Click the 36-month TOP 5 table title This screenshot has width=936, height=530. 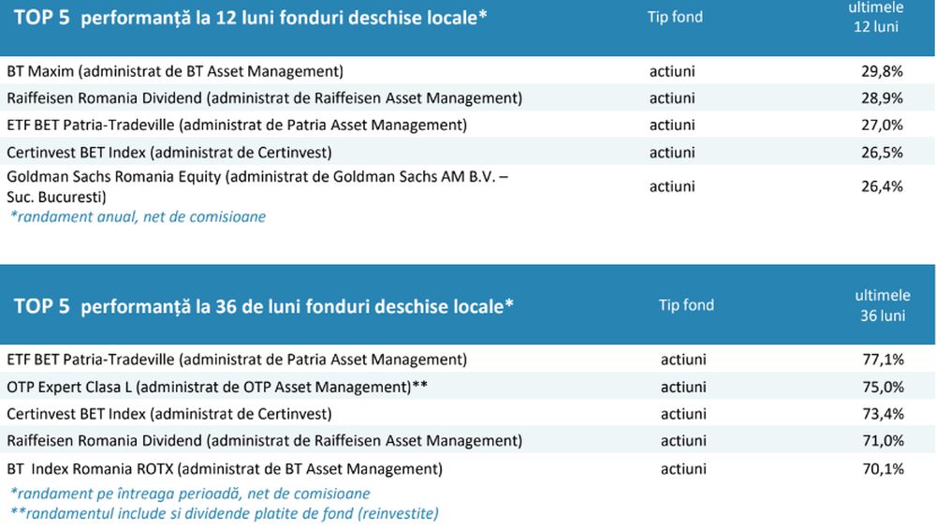[x=263, y=306]
